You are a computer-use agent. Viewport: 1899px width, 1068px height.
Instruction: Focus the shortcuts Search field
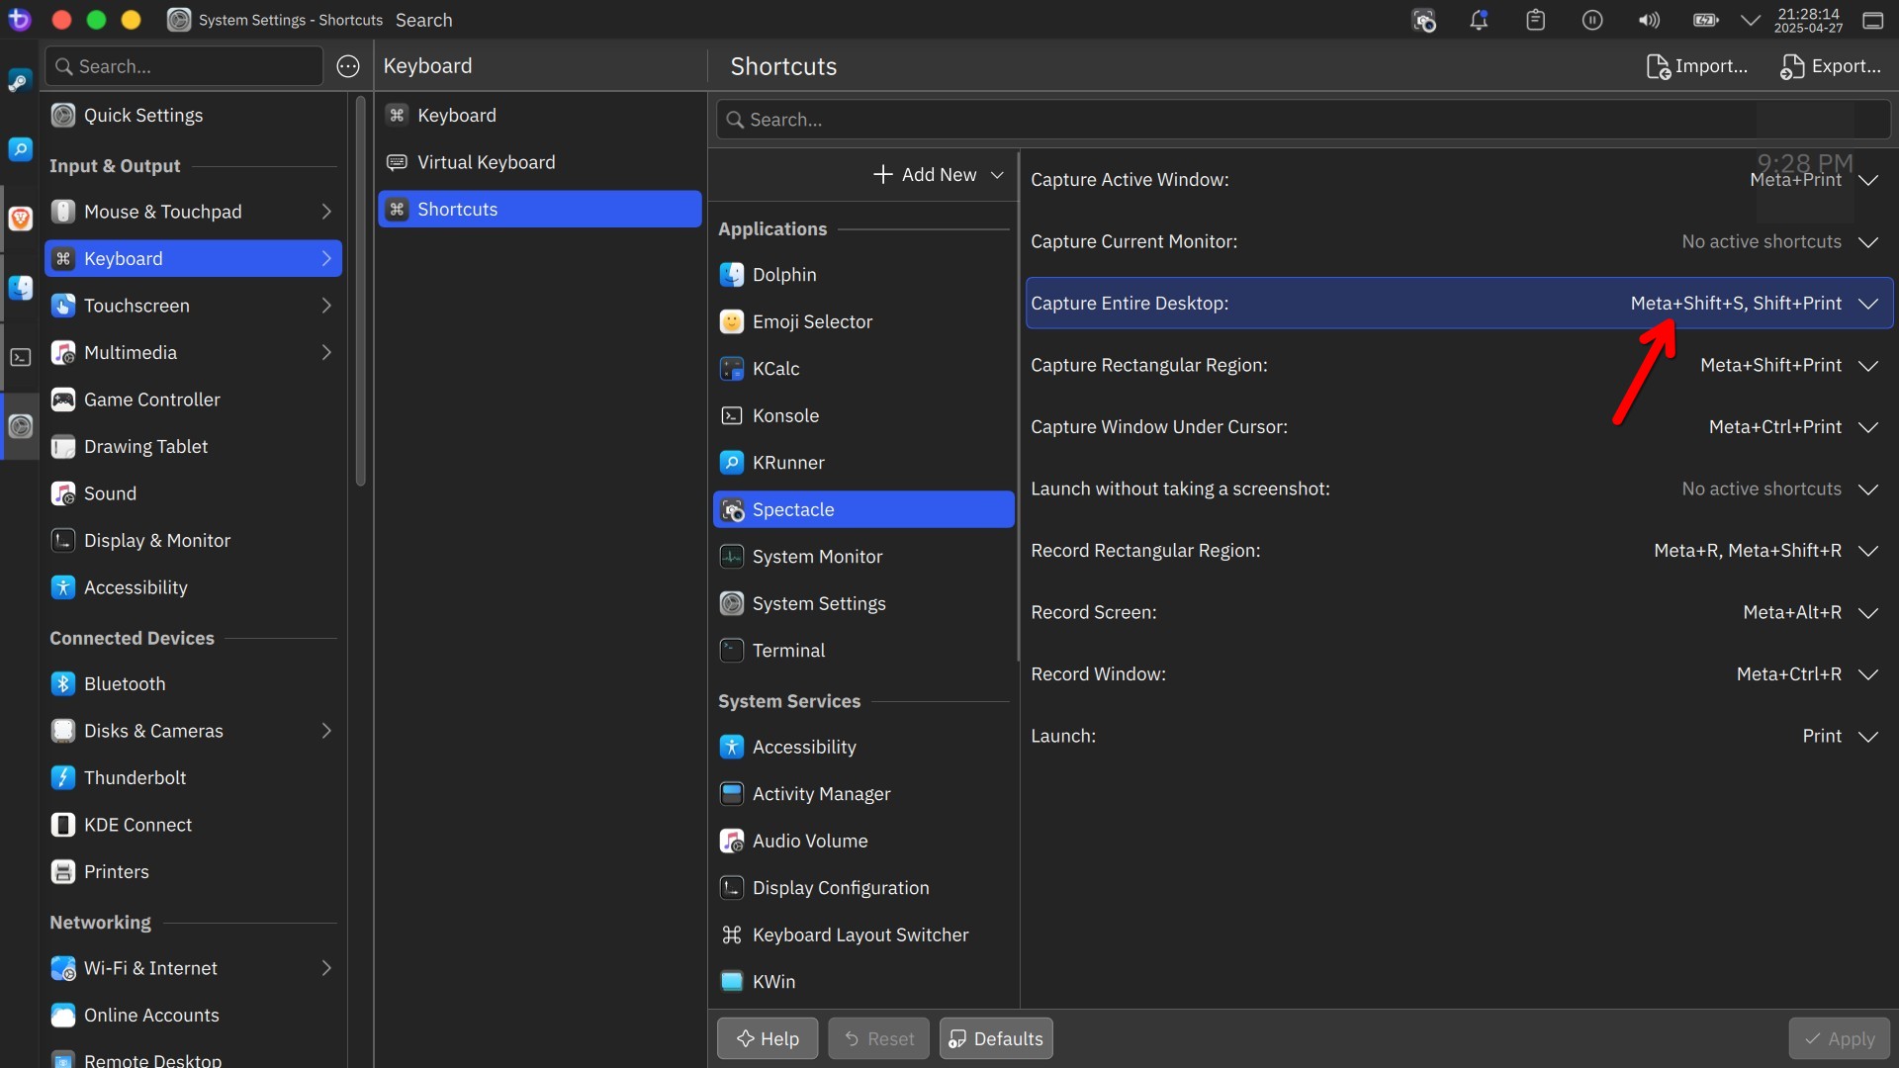point(1303,120)
